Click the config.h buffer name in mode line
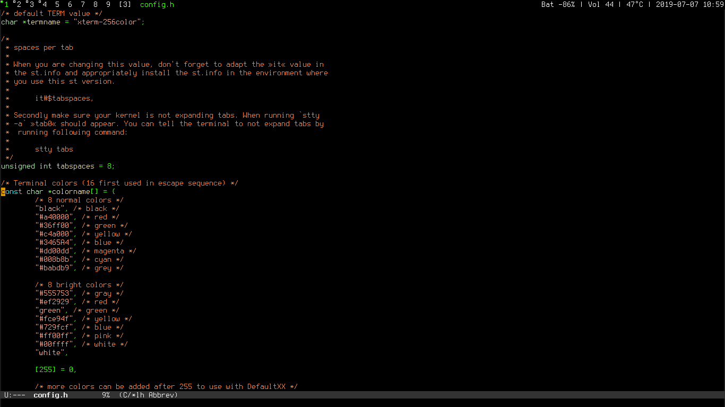Viewport: 725px width, 407px height. pyautogui.click(x=50, y=395)
